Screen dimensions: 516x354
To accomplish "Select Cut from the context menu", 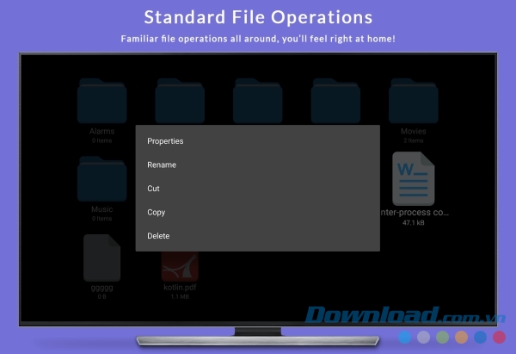I will point(258,189).
